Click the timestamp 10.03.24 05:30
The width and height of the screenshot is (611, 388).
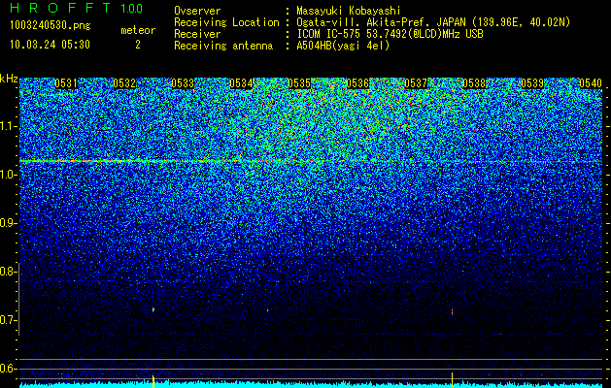50,45
